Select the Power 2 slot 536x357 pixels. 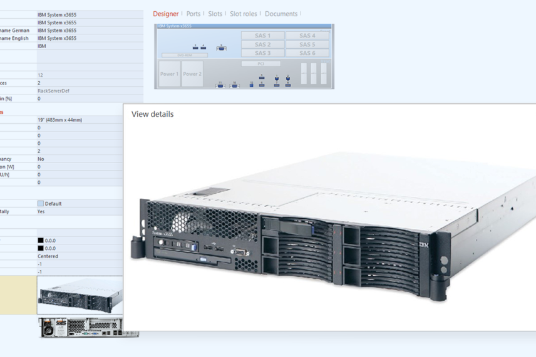[x=192, y=74]
